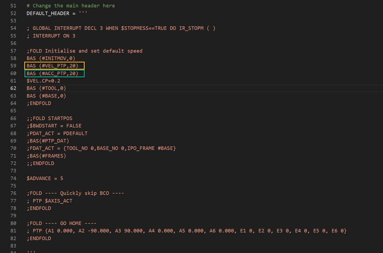Click line number 62 in the gutter
Viewport: 383px width, 253px height.
coord(13,88)
